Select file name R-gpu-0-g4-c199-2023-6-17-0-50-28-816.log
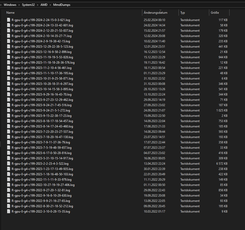Viewport: 245px width, 230px height. pos(42,153)
